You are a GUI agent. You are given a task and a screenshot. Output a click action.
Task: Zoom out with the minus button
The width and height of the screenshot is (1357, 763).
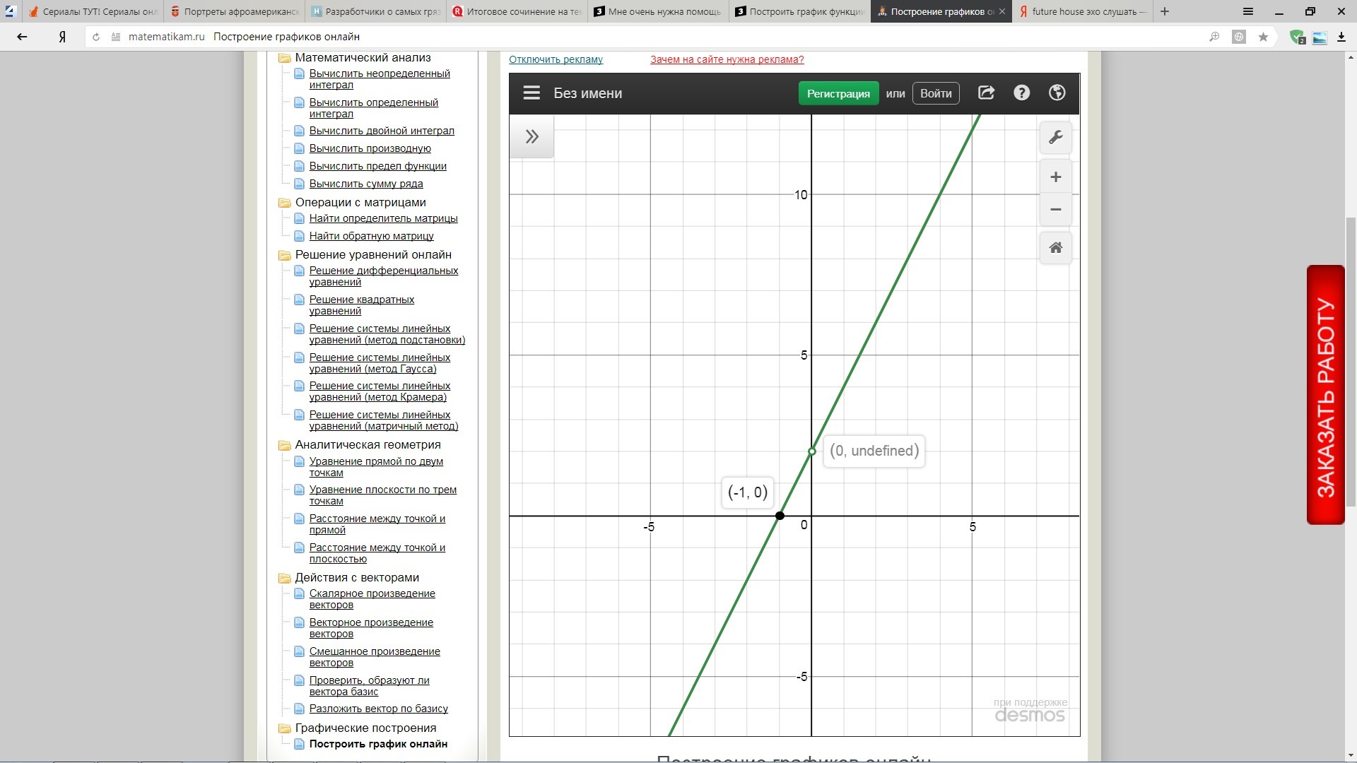coord(1055,210)
